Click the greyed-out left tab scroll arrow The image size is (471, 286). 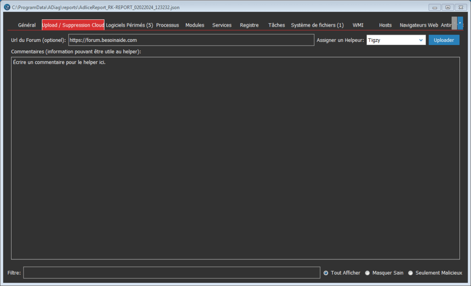(454, 23)
